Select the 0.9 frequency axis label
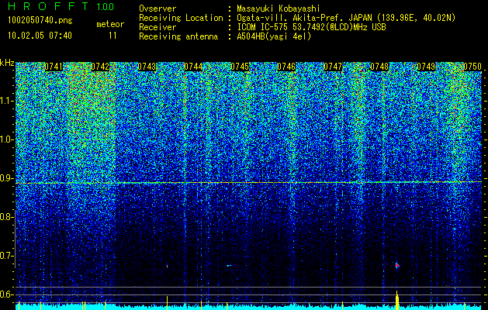The image size is (488, 310). click(x=6, y=178)
